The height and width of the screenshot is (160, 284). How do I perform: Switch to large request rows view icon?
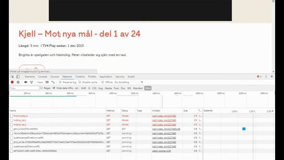click(47, 82)
